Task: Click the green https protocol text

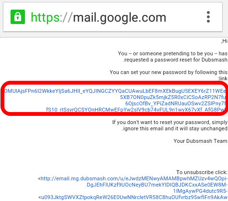Action: pos(45,18)
